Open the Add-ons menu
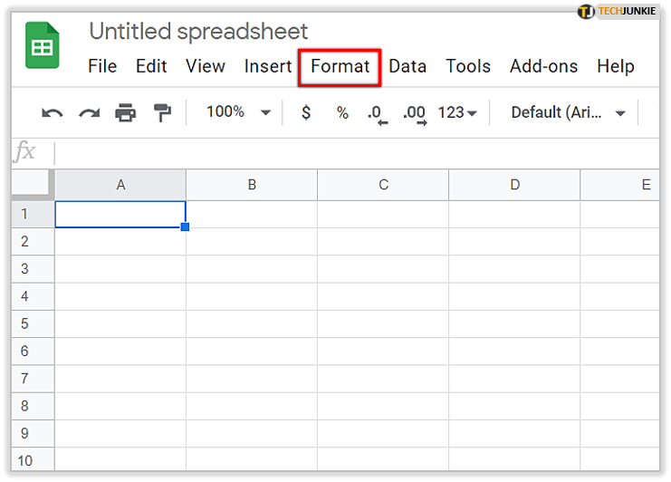The height and width of the screenshot is (482, 671). point(542,66)
